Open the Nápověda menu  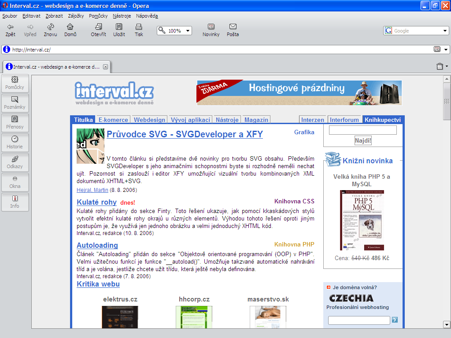(147, 16)
